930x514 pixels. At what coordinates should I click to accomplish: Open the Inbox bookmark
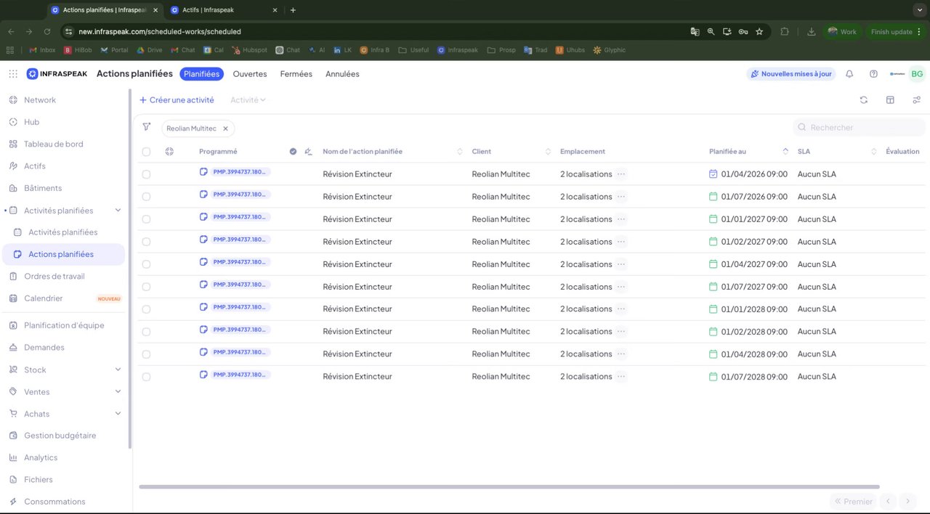click(x=43, y=50)
